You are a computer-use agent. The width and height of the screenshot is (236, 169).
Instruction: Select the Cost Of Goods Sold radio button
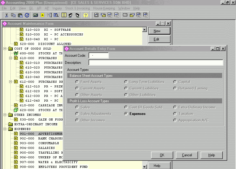126,107
